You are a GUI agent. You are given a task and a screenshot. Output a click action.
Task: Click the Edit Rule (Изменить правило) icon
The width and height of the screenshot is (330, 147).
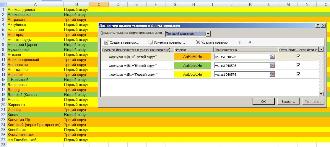point(151,42)
